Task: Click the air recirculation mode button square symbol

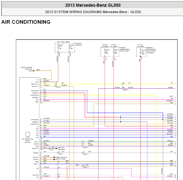Action: (28, 134)
